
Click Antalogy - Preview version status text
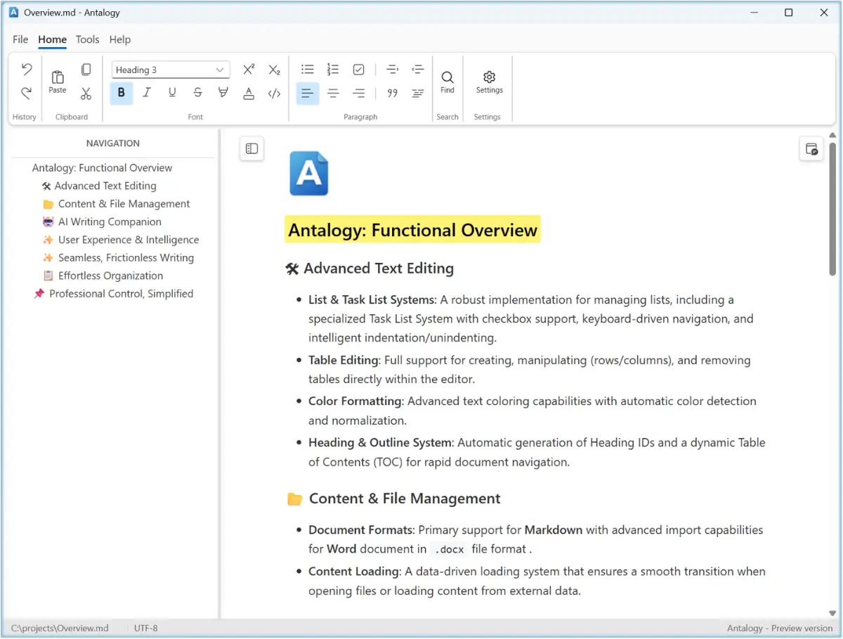click(780, 628)
